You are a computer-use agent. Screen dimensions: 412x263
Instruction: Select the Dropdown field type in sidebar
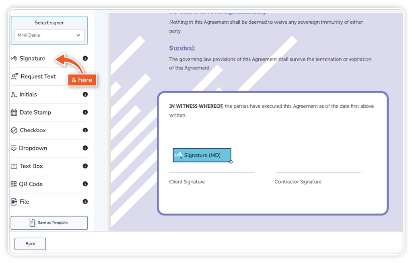point(33,148)
